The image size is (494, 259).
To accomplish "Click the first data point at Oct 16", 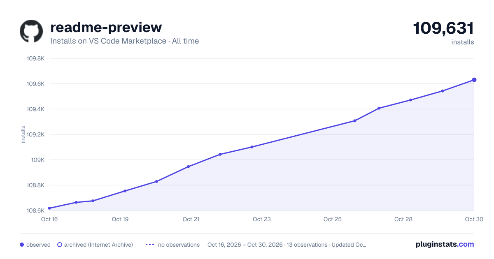I will click(49, 208).
